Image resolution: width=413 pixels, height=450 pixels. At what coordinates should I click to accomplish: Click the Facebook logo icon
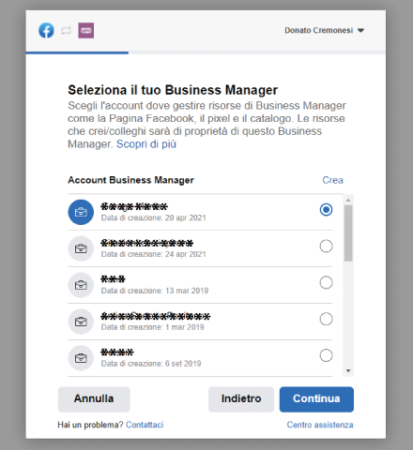pos(46,31)
